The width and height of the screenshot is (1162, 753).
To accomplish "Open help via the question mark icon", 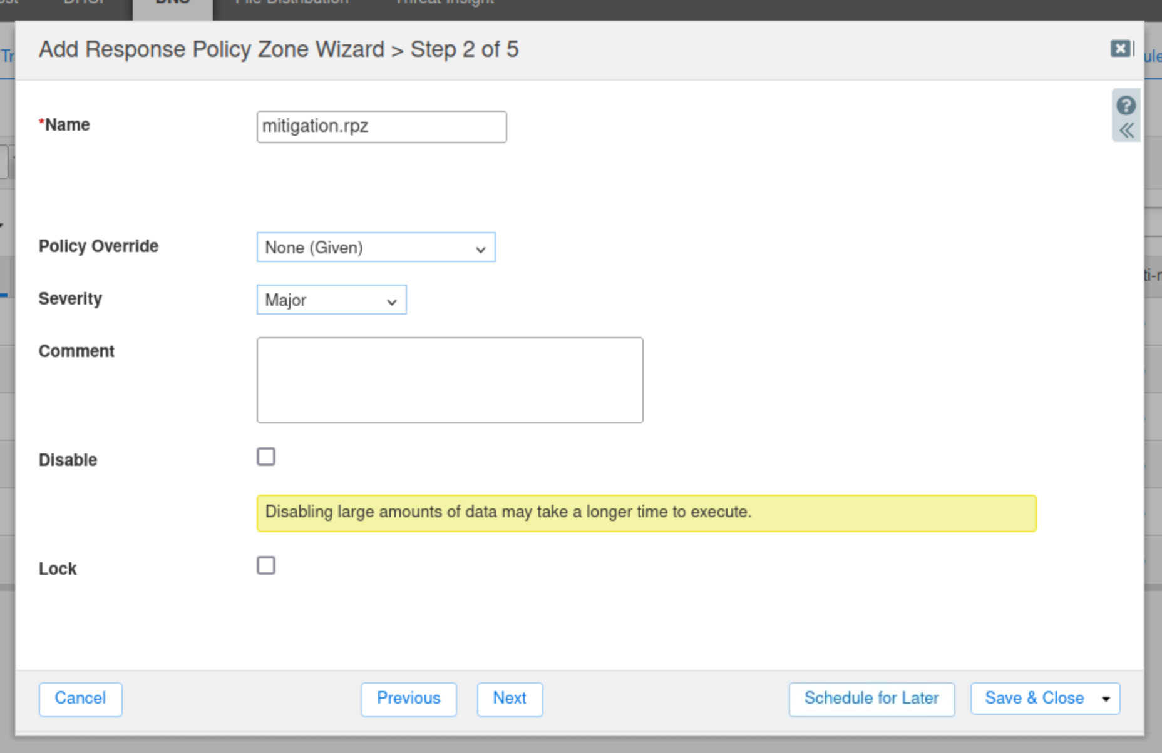I will coord(1126,106).
